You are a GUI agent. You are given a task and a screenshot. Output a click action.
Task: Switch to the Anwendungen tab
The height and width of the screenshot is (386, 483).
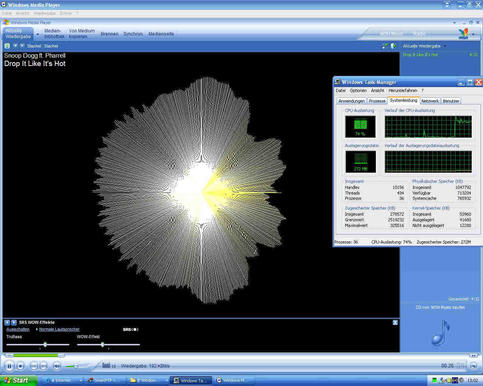click(351, 101)
